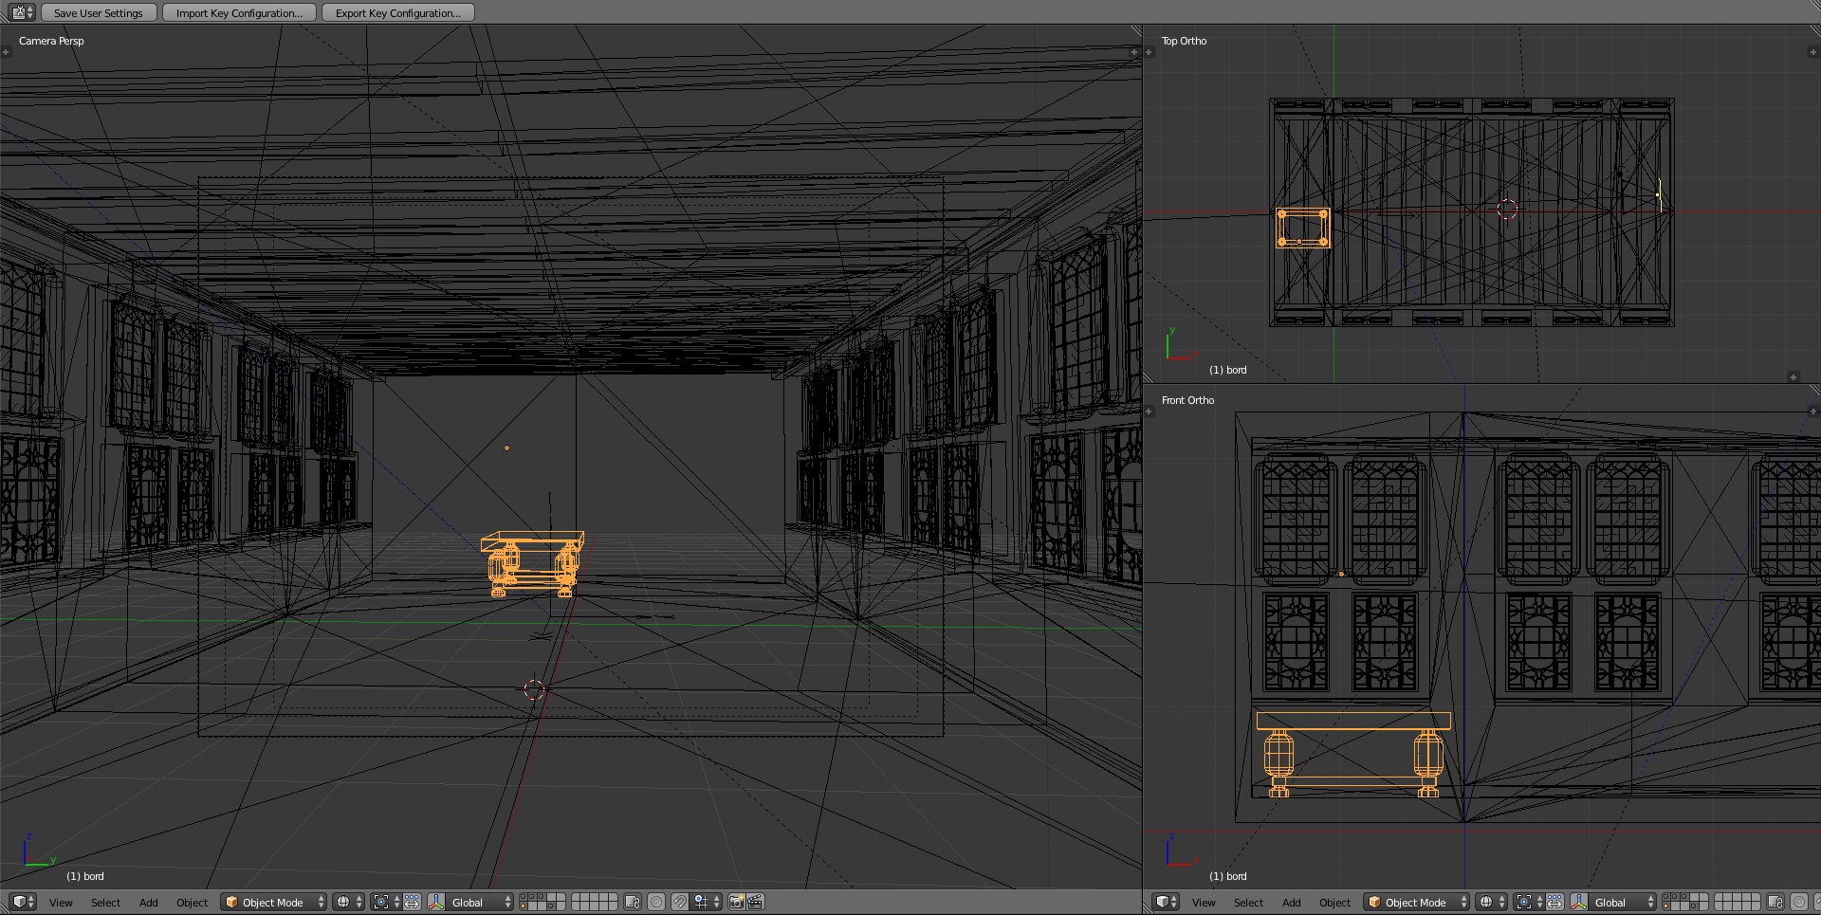Click "(1) bord" label in Top Ortho viewport
Image resolution: width=1821 pixels, height=915 pixels.
coord(1228,370)
